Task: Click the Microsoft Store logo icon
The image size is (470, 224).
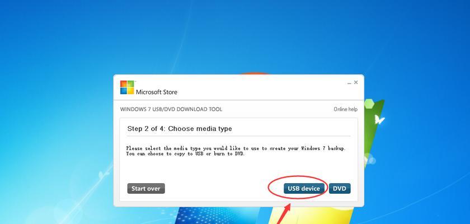Action: coord(127,87)
